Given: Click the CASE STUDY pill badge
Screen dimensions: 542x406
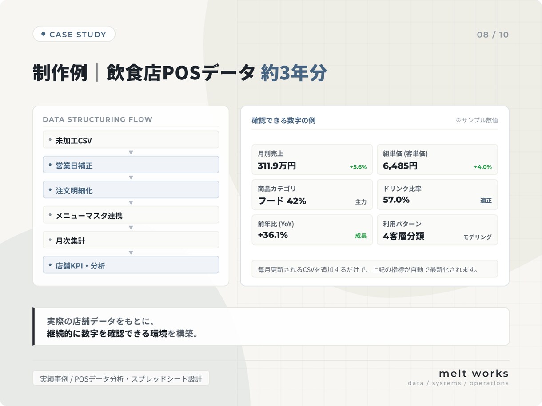Looking at the screenshot, I should (74, 34).
